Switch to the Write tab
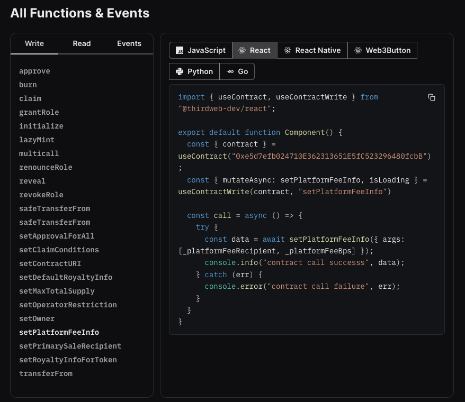 click(x=34, y=43)
